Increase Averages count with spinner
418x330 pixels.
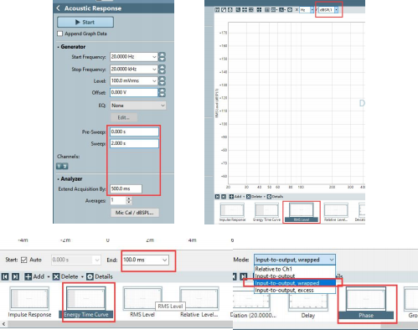point(129,199)
